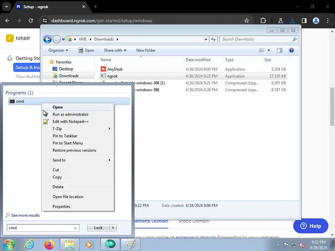The image size is (335, 251).
Task: Choose Cut in the context menu
Action: tap(78, 170)
